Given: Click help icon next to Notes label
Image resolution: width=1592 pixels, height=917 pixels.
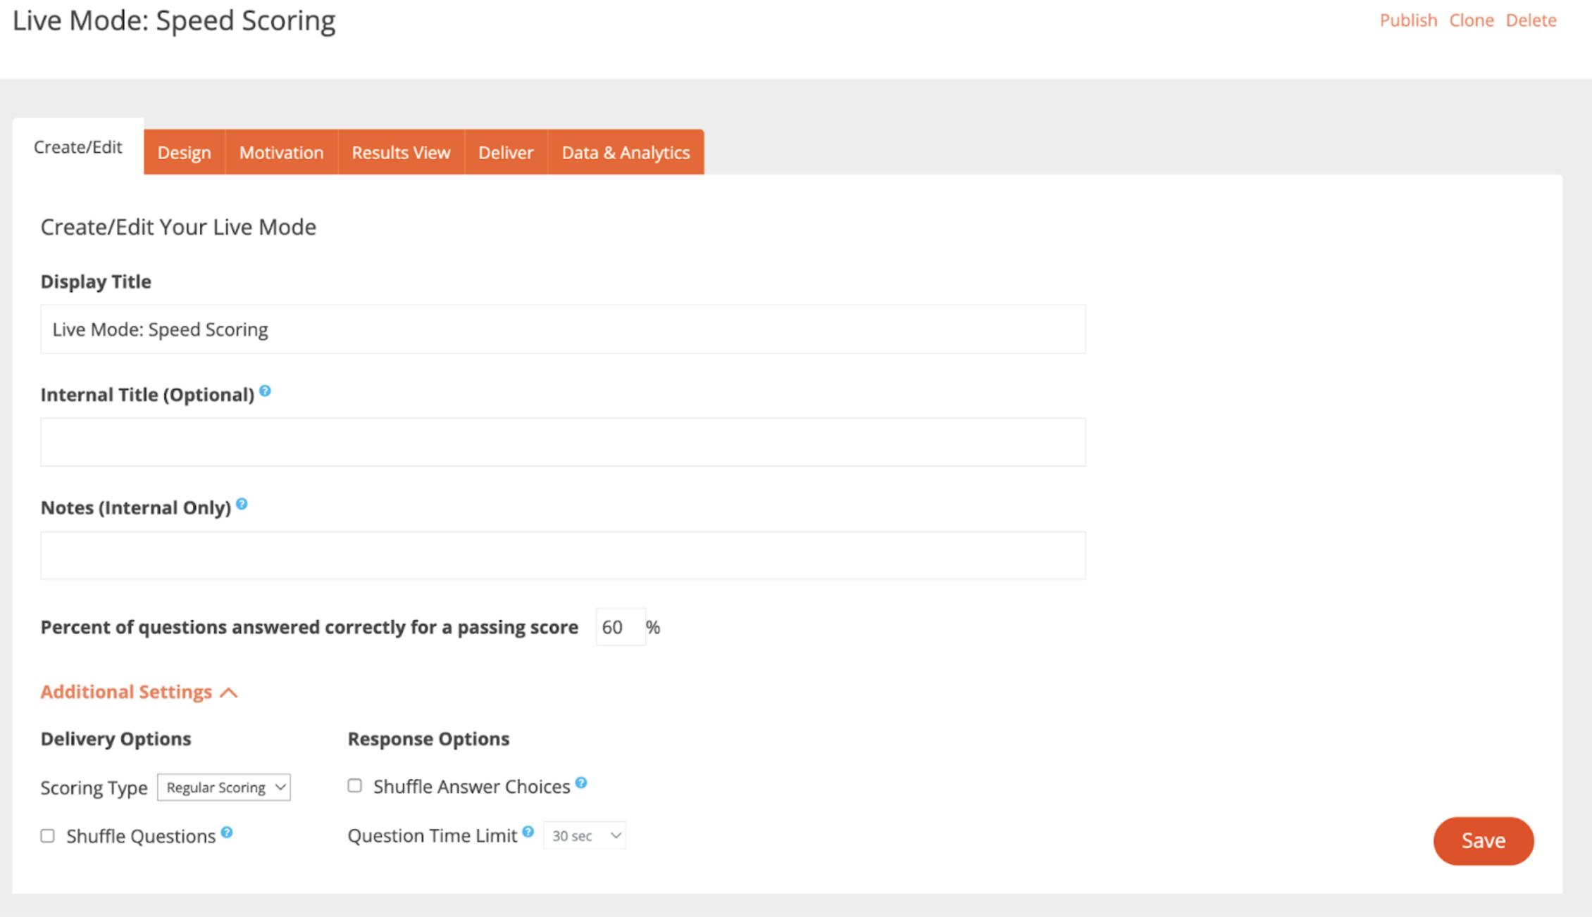Looking at the screenshot, I should [x=242, y=504].
